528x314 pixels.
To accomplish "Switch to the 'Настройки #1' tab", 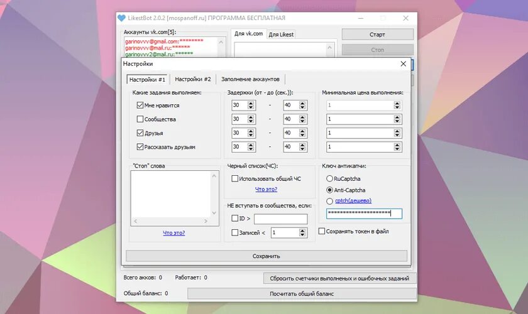I will 147,79.
